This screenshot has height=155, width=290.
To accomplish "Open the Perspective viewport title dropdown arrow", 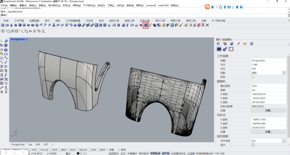I will [x=27, y=39].
